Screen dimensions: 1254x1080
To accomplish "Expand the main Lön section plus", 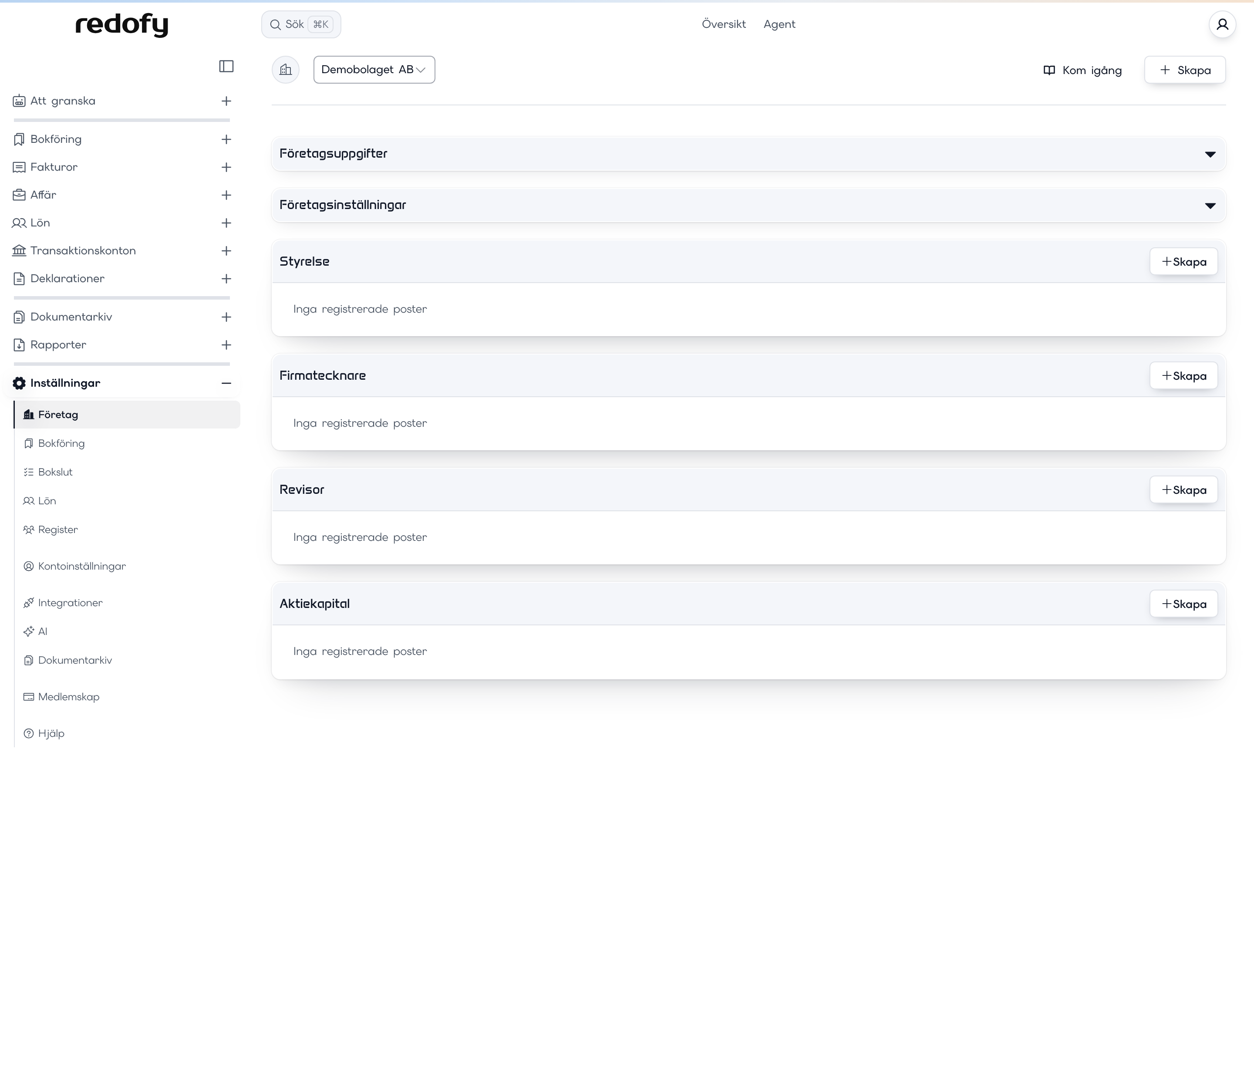I will (226, 223).
